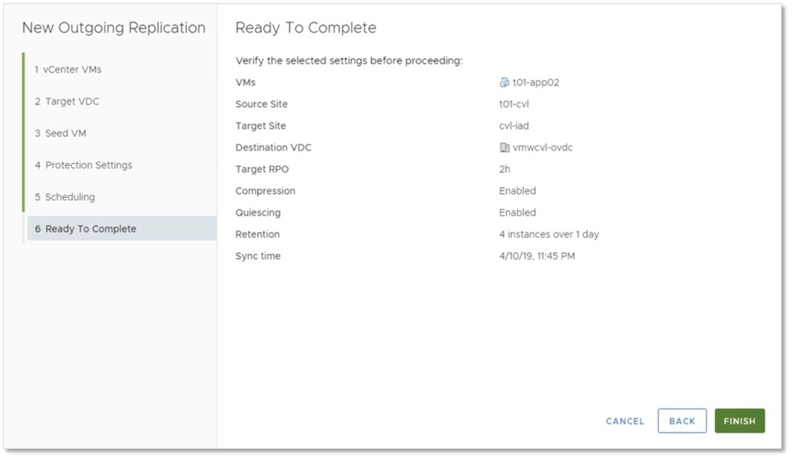Screen dimensions: 792x460
Task: Click the Retention value 4 instances
Action: 549,234
